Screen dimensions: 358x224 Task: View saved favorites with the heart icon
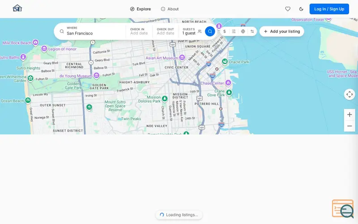[x=288, y=9]
